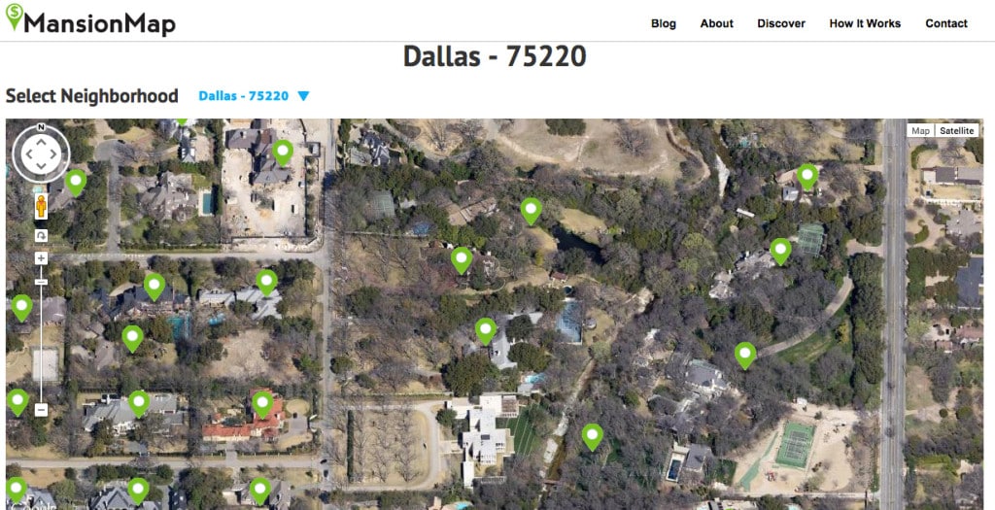Image resolution: width=995 pixels, height=510 pixels.
Task: Click the blue dropdown arrow beside neighborhood
Action: pos(303,96)
